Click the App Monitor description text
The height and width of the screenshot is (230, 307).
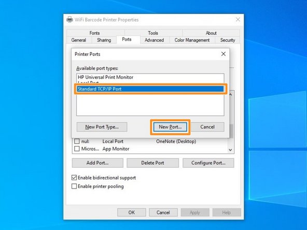click(116, 149)
